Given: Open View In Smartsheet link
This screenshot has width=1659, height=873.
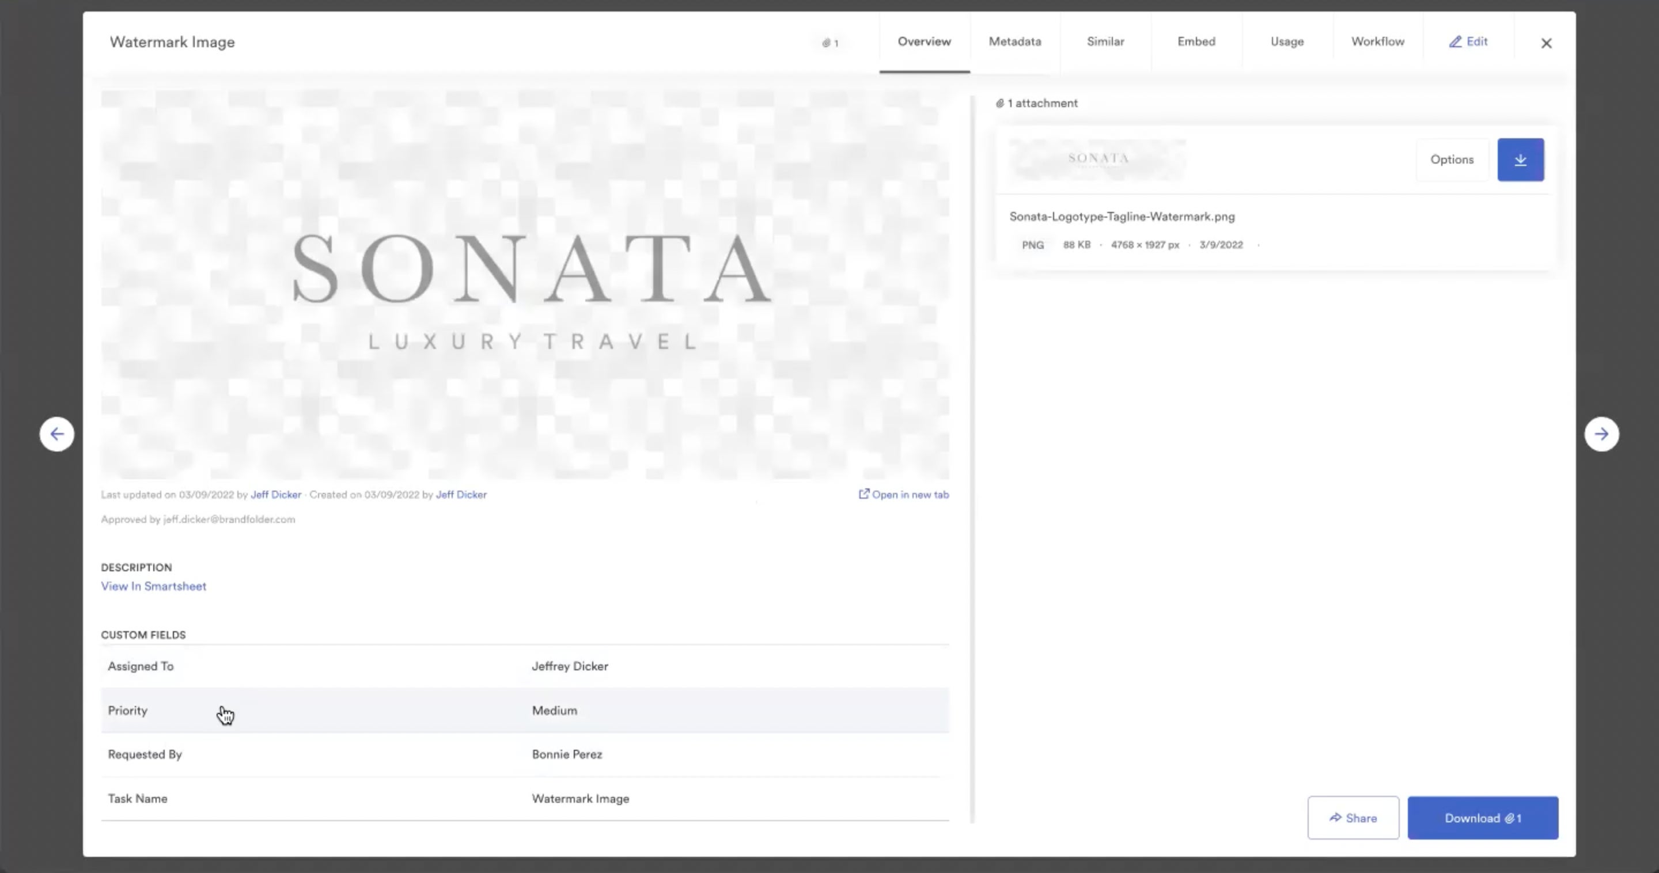Looking at the screenshot, I should click(x=153, y=586).
